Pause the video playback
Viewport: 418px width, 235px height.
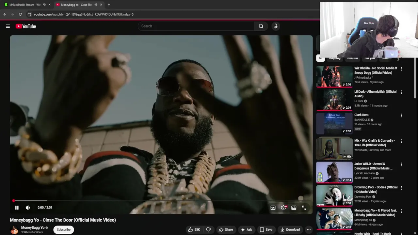tap(17, 208)
